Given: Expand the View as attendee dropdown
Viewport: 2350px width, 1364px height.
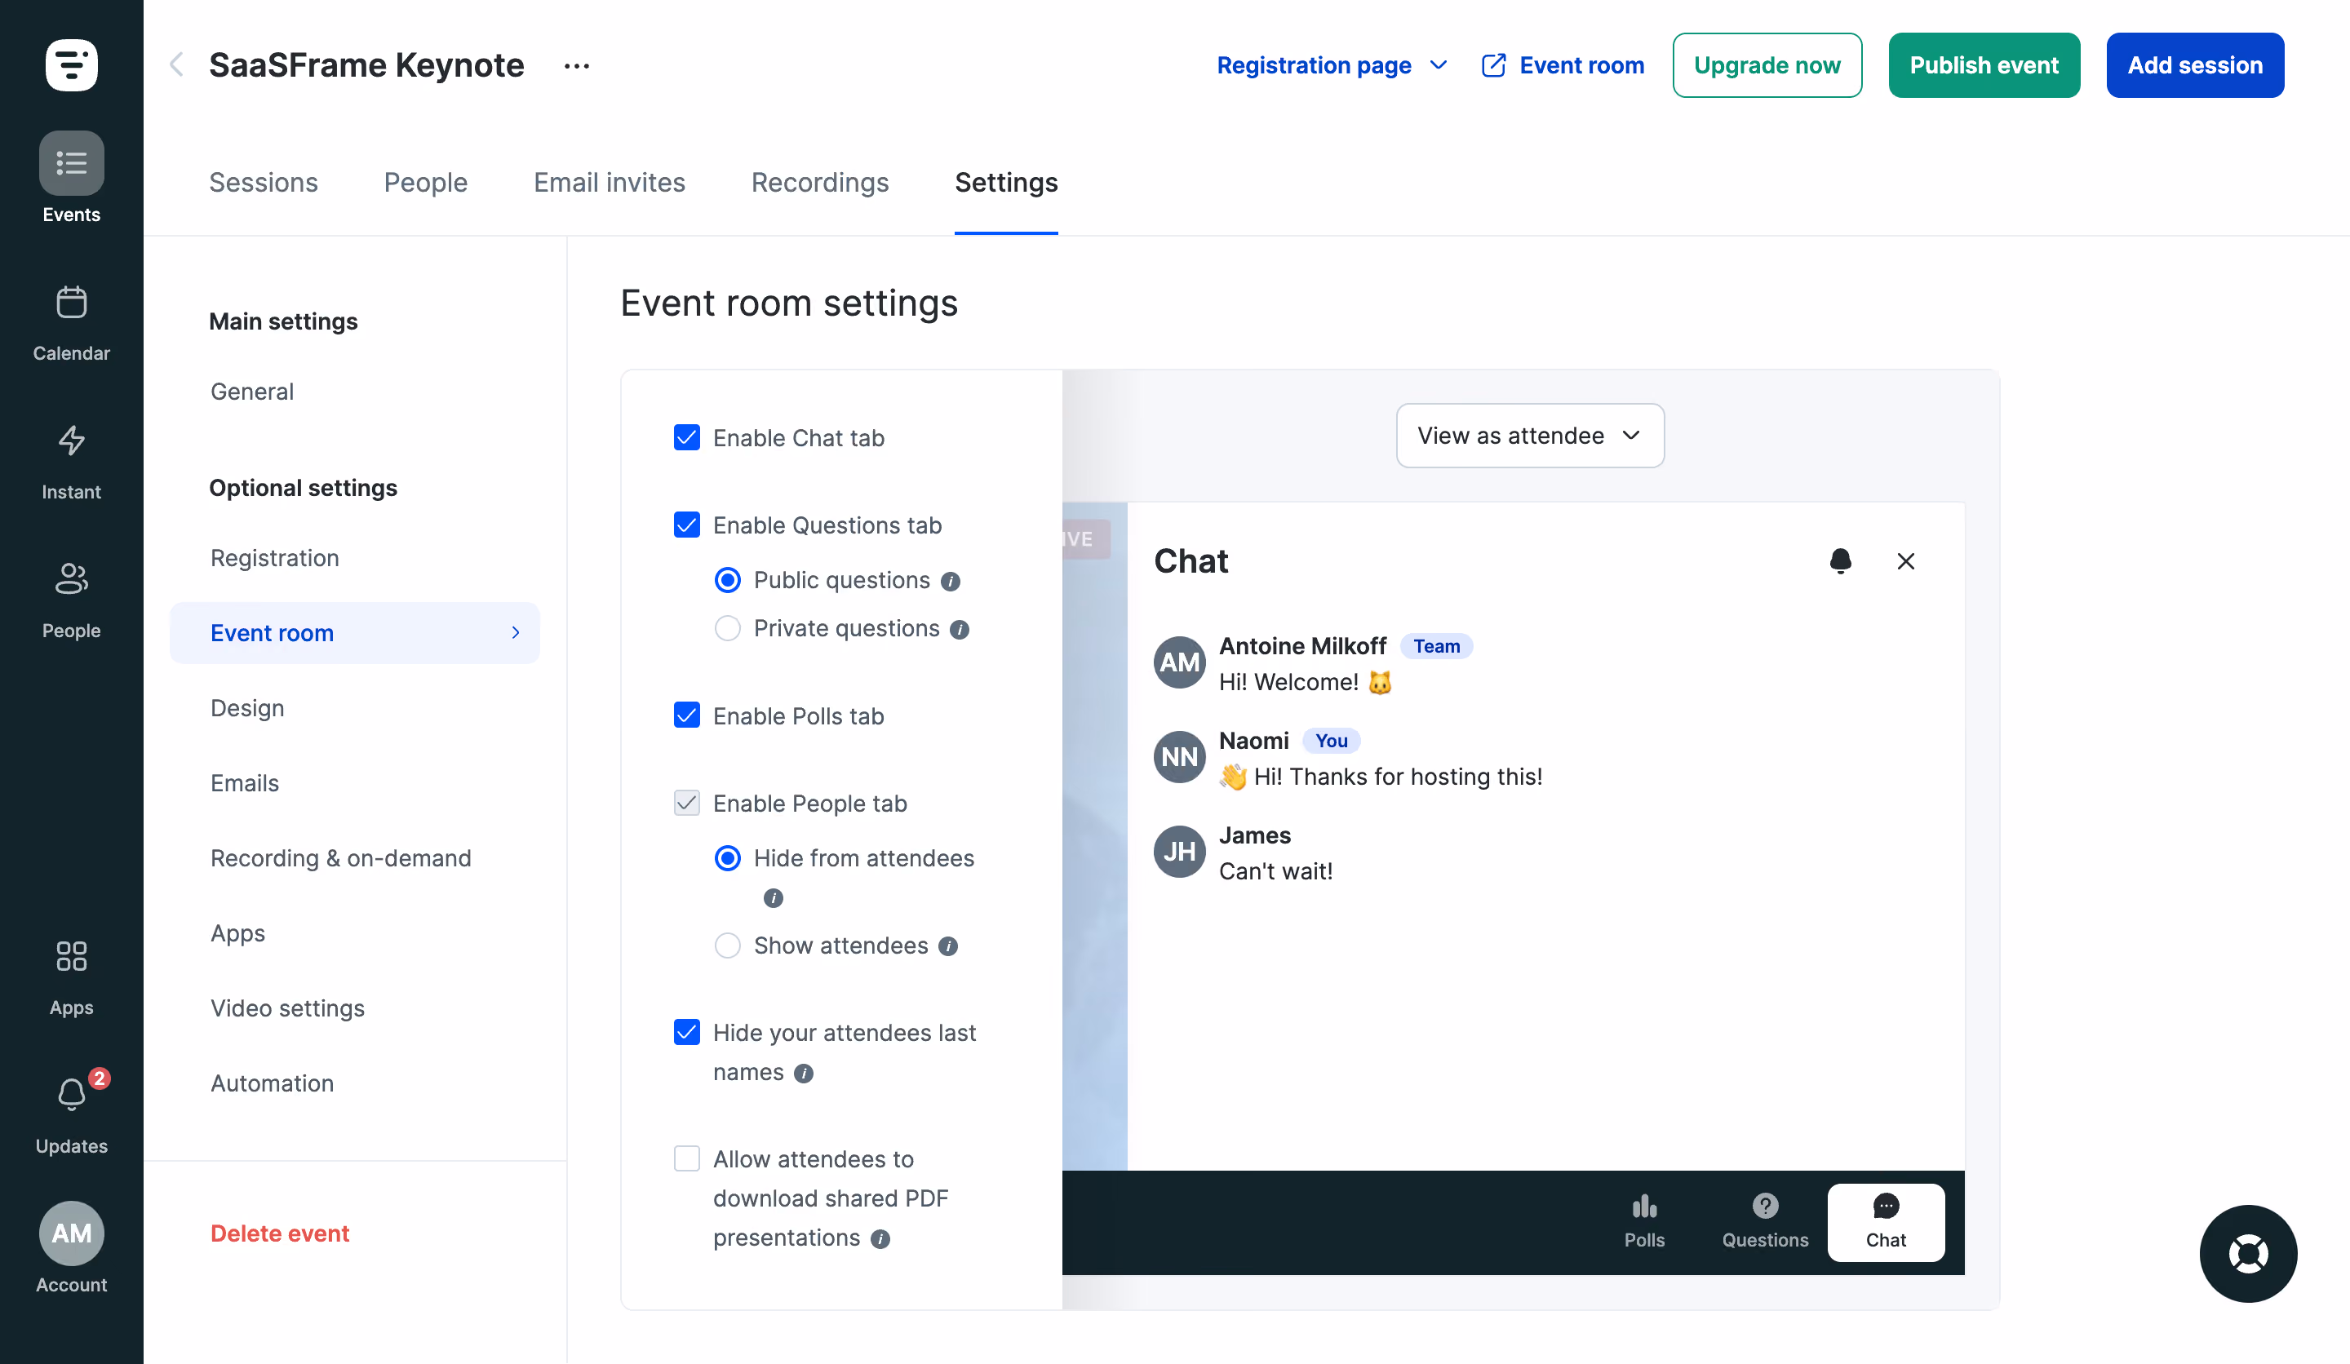Looking at the screenshot, I should coord(1529,436).
